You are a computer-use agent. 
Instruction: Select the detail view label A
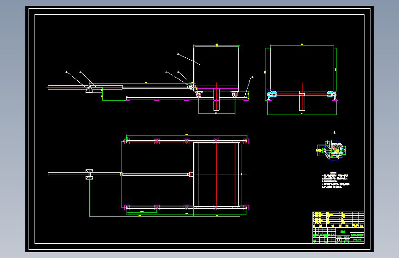click(x=335, y=133)
